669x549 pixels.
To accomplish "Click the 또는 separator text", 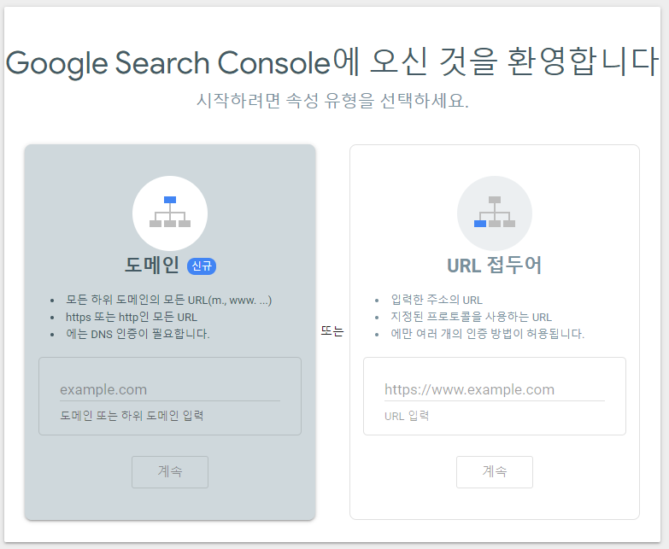I will [332, 331].
